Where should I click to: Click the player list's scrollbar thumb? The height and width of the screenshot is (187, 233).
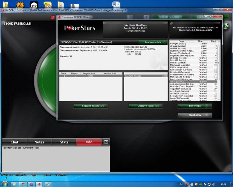click(219, 63)
